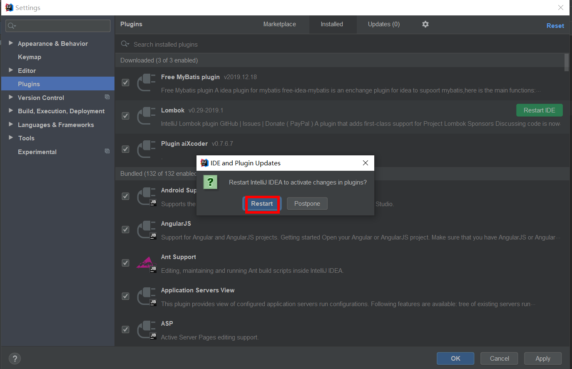Click the IntelliJ logo in Settings title bar
The image size is (572, 369).
(9, 7)
